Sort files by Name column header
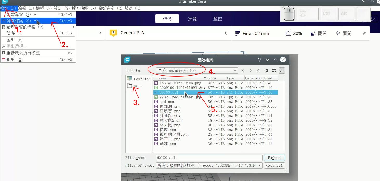 coord(180,78)
